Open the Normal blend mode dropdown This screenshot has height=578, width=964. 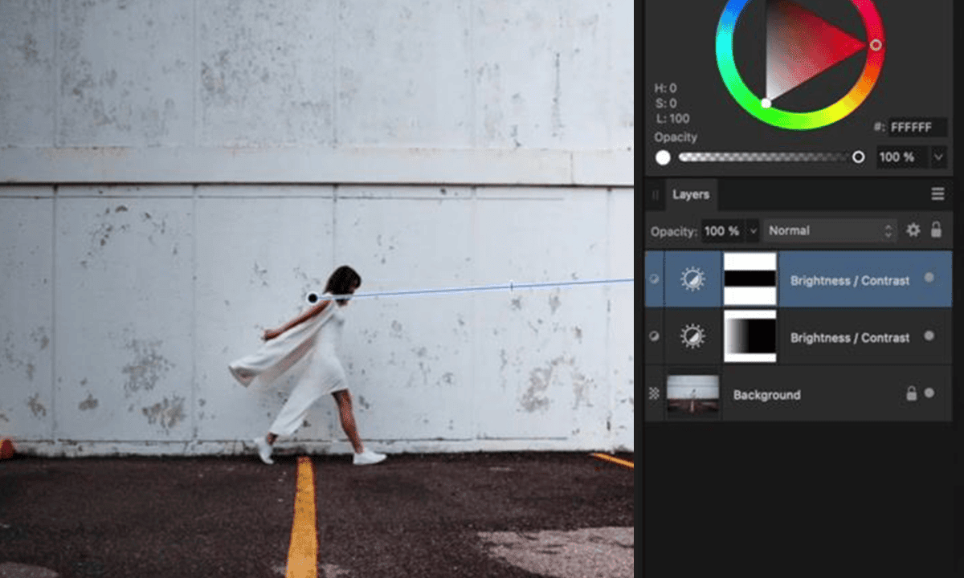829,230
